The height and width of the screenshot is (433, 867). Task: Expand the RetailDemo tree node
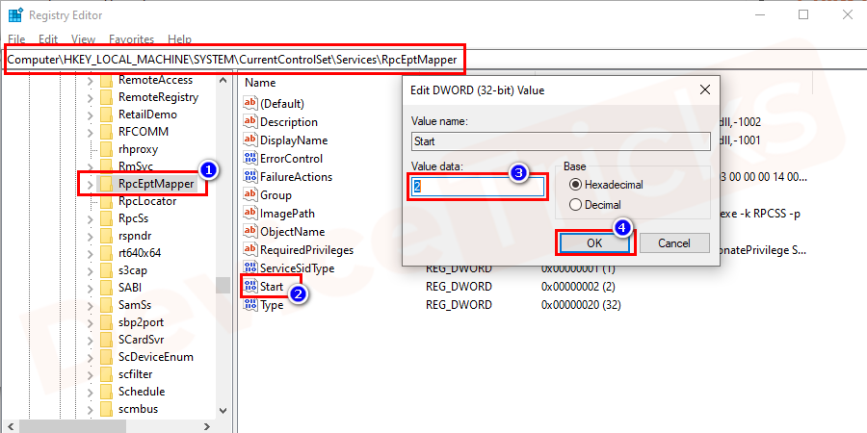[90, 115]
